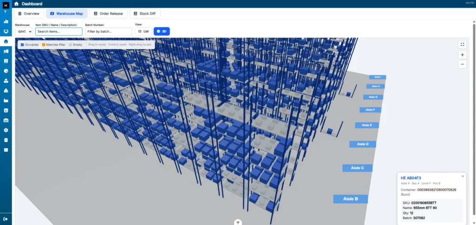Enter fullscreen on the 3D map
476x225 pixels.
(462, 44)
